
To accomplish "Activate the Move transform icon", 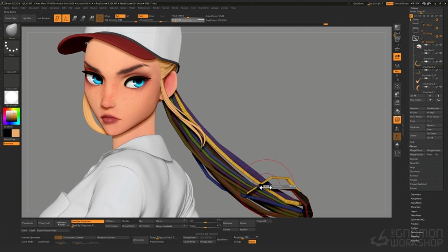I will click(x=74, y=18).
